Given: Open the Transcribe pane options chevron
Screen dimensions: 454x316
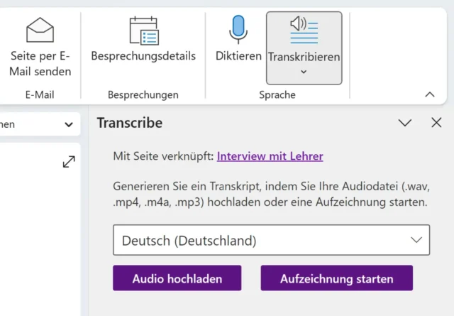Looking at the screenshot, I should (x=405, y=123).
